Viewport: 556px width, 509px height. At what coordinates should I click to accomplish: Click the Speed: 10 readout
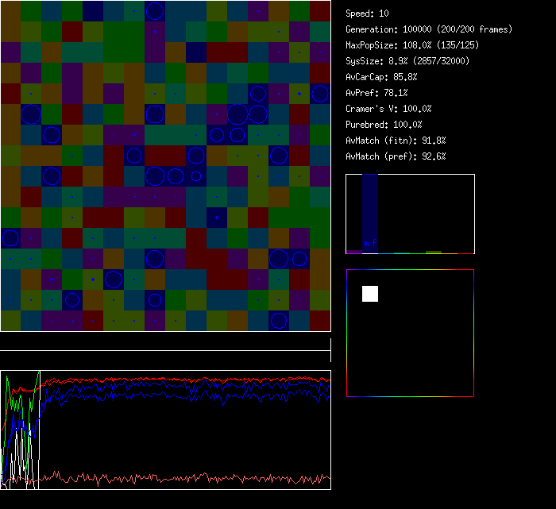(368, 13)
